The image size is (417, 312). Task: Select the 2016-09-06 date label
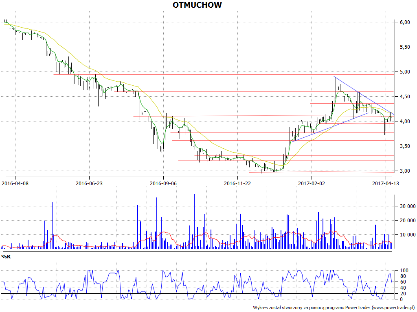(x=163, y=183)
